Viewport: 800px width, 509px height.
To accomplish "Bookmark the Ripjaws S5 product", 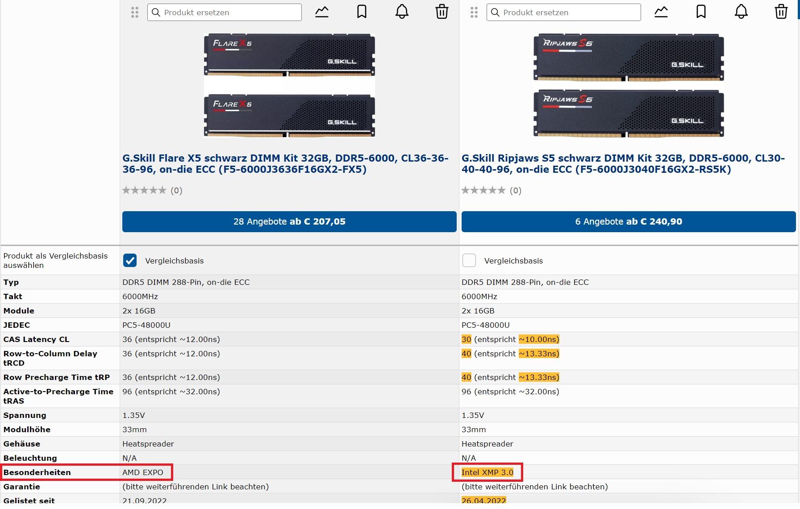I will pyautogui.click(x=701, y=12).
